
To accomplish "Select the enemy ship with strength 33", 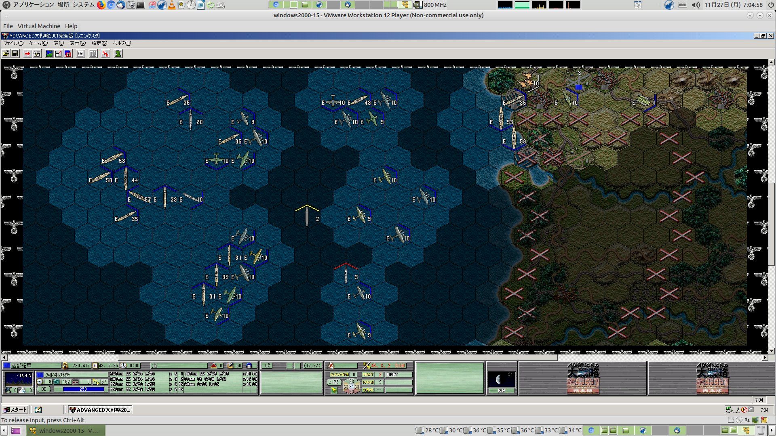I will point(165,197).
